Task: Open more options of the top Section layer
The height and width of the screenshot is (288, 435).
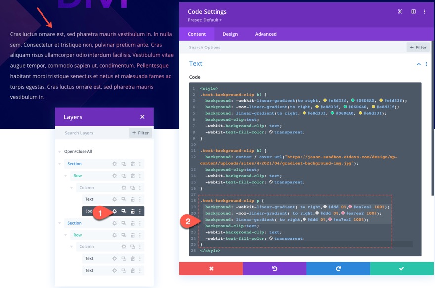Action: pyautogui.click(x=140, y=164)
